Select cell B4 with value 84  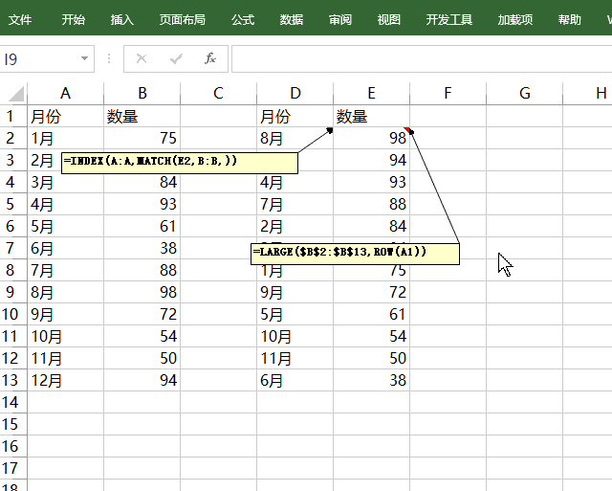[142, 182]
